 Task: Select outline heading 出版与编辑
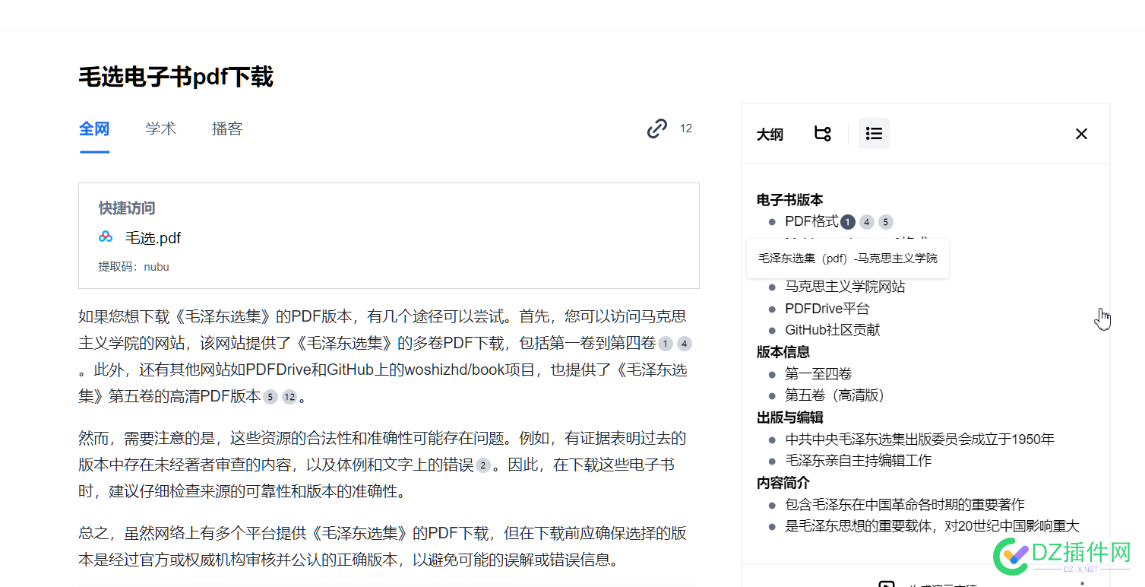pos(789,417)
